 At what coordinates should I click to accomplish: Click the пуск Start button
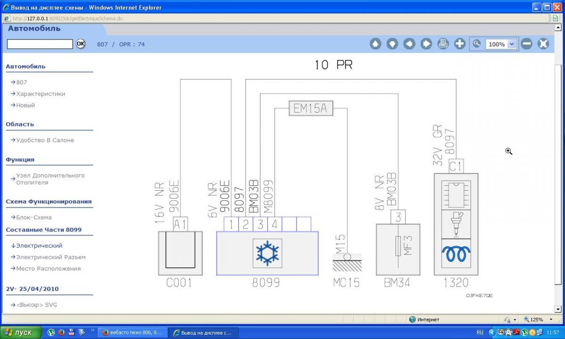[x=19, y=332]
